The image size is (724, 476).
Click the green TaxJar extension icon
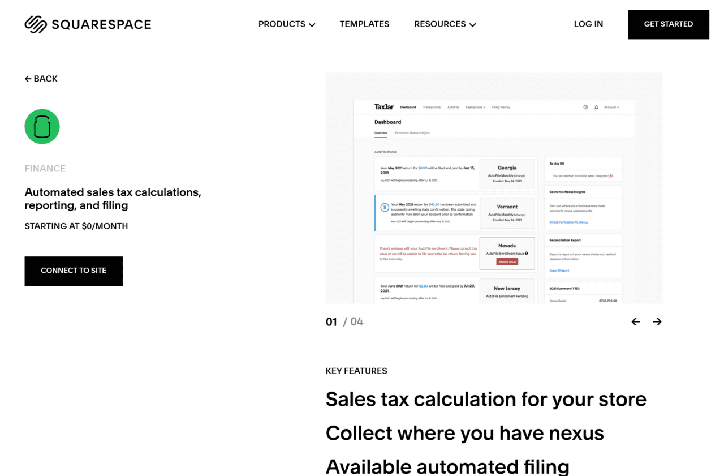coord(42,126)
